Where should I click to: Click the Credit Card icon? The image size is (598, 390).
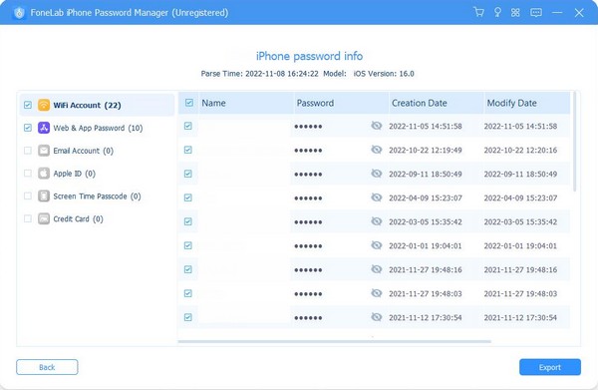click(x=44, y=218)
